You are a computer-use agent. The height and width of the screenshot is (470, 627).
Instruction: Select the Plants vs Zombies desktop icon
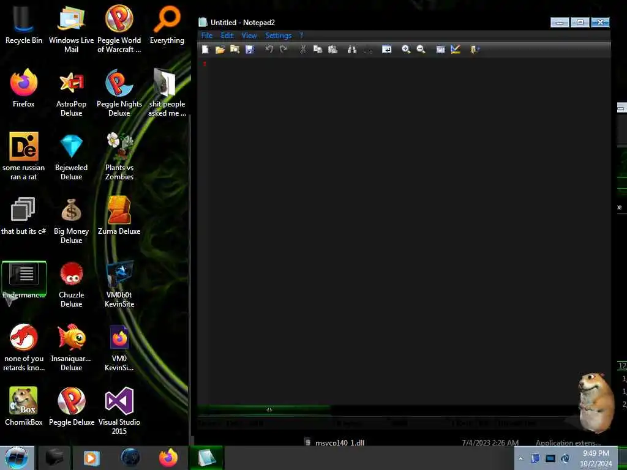(x=119, y=156)
